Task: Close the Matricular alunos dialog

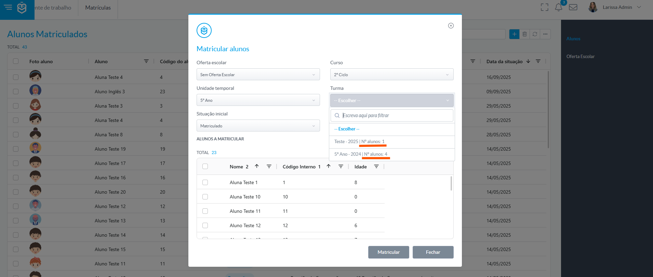Action: pyautogui.click(x=451, y=26)
